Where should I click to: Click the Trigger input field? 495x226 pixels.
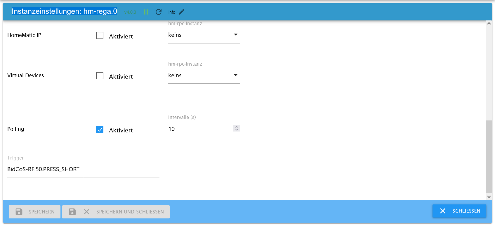[83, 169]
